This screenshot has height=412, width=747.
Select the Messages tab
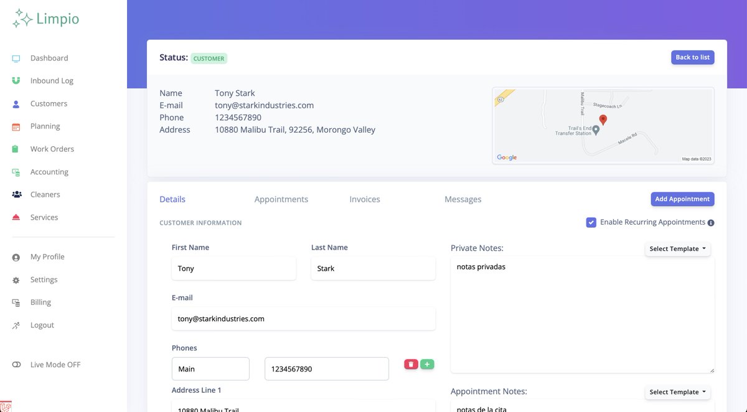[x=463, y=199]
